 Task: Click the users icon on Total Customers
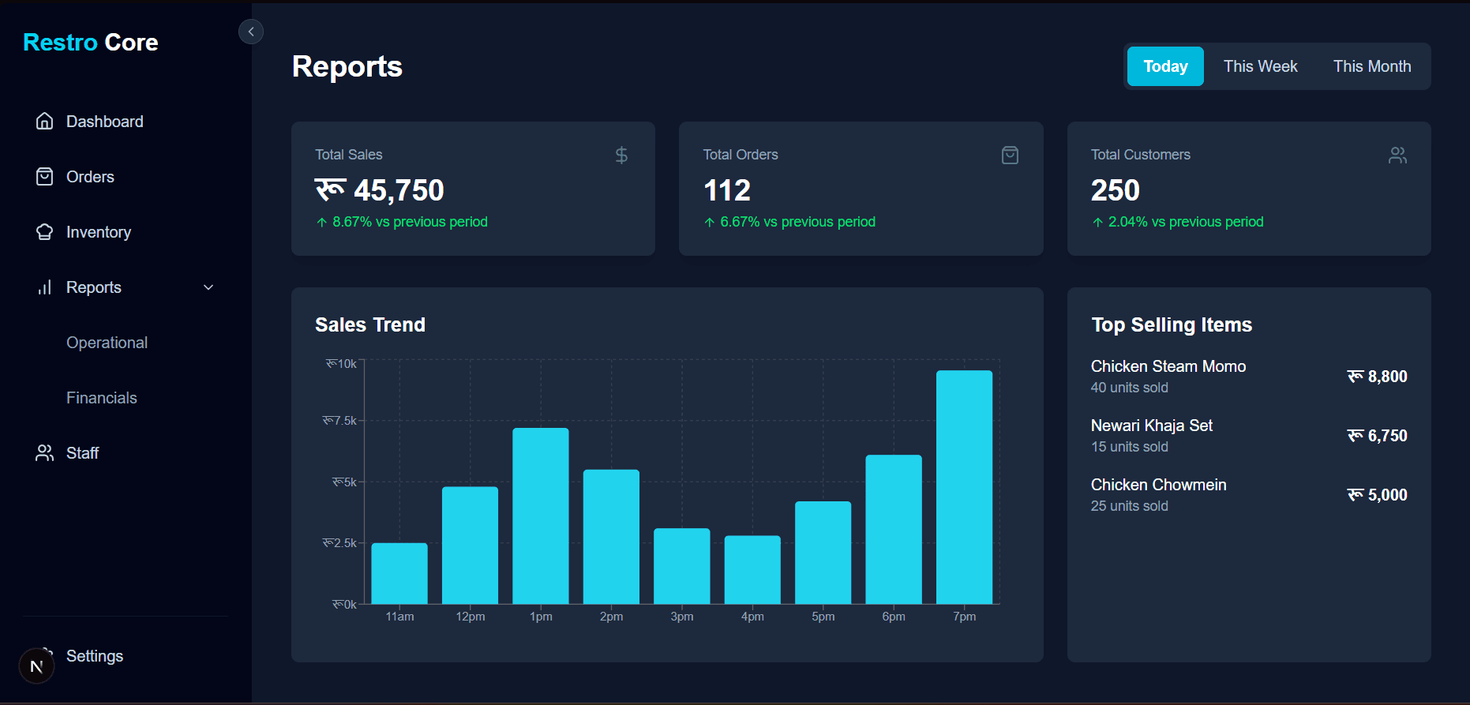tap(1397, 156)
